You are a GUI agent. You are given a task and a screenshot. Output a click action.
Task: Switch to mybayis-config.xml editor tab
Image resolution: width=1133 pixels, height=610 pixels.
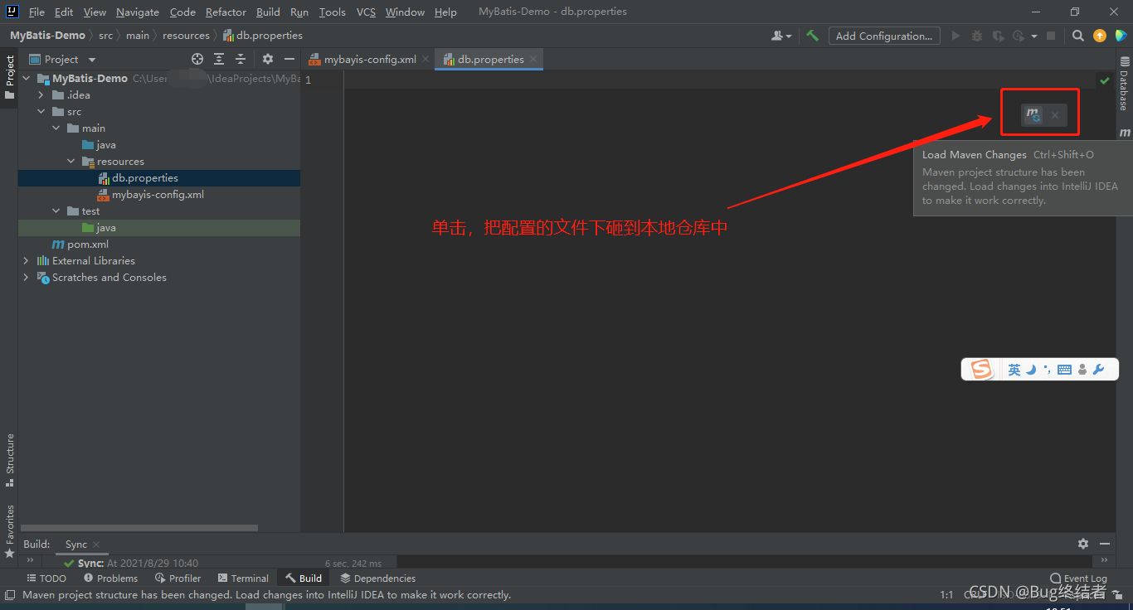coord(370,60)
